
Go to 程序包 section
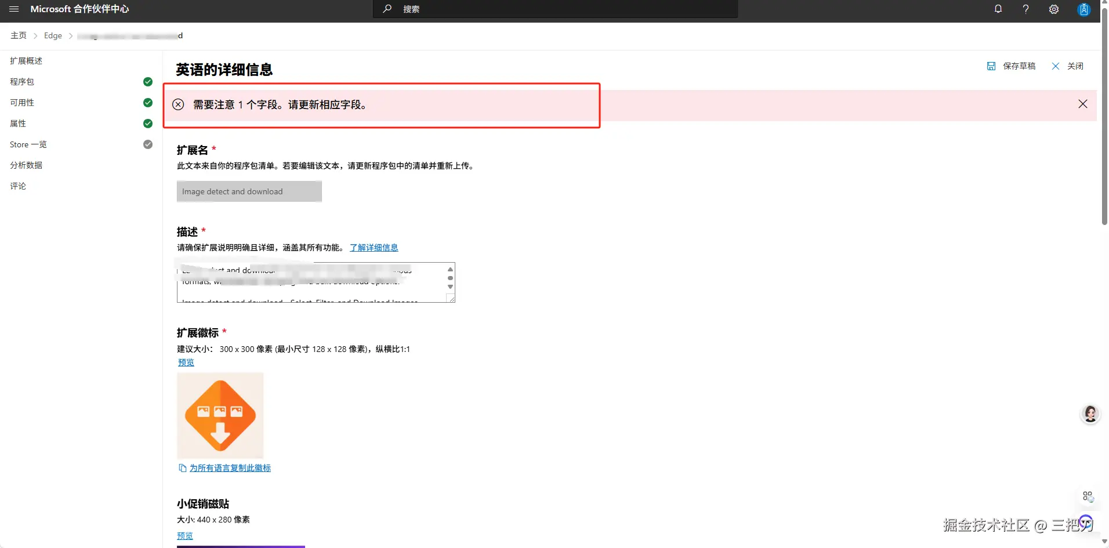click(22, 82)
